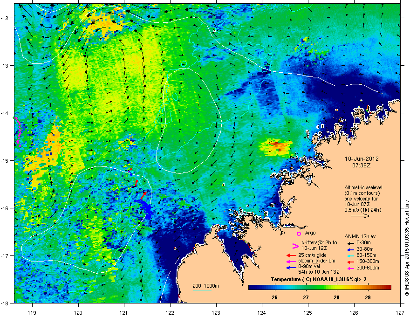410x317 pixels.
Task: Click the red ANMN arrow for 150-300m
Action: tap(350, 261)
